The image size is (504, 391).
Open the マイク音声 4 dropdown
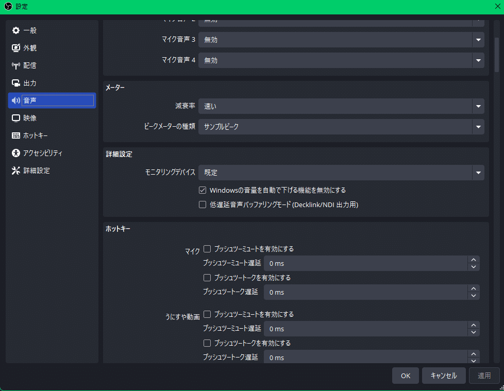coord(341,60)
